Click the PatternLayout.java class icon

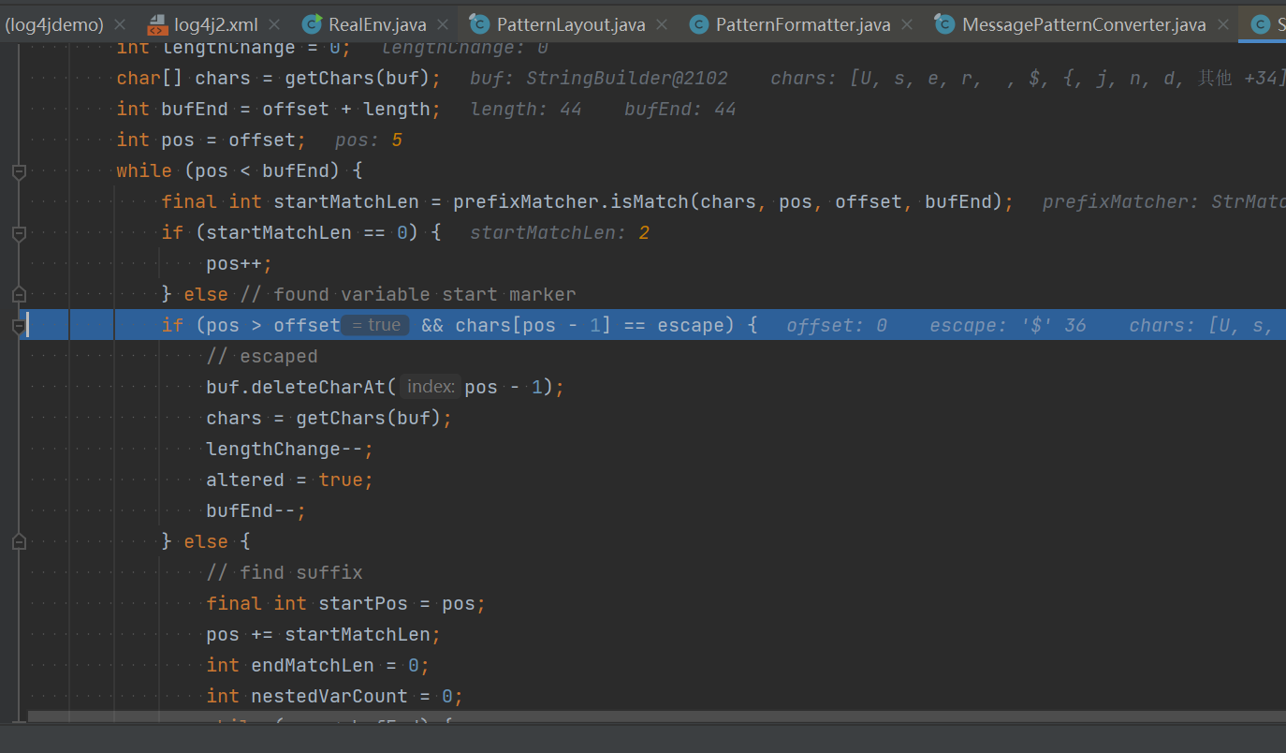[x=480, y=24]
